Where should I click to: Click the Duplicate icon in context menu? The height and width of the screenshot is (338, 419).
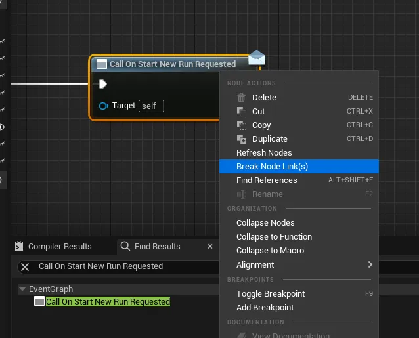click(x=242, y=139)
